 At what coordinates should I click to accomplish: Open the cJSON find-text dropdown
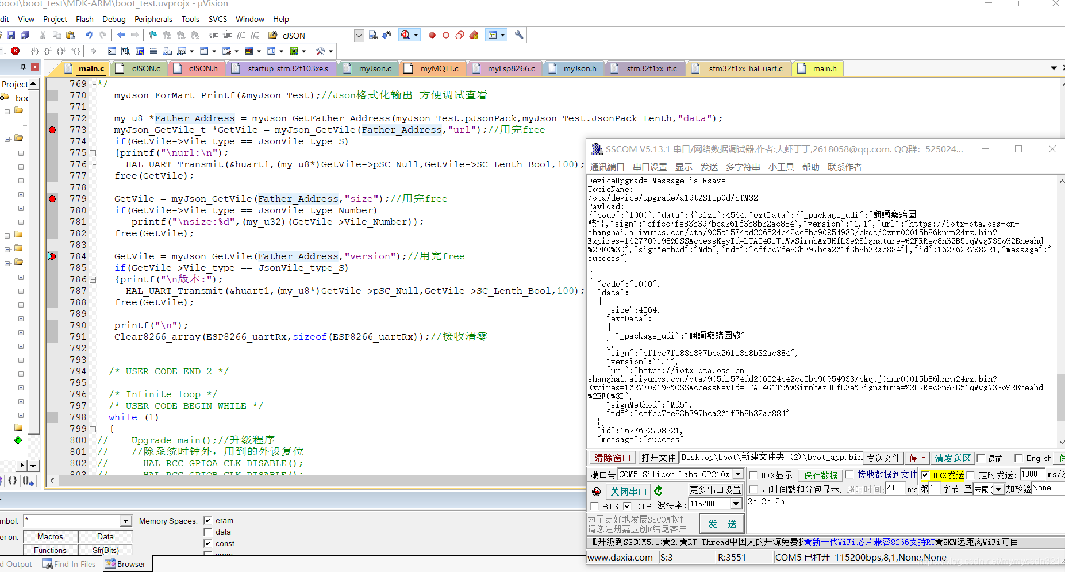point(359,36)
